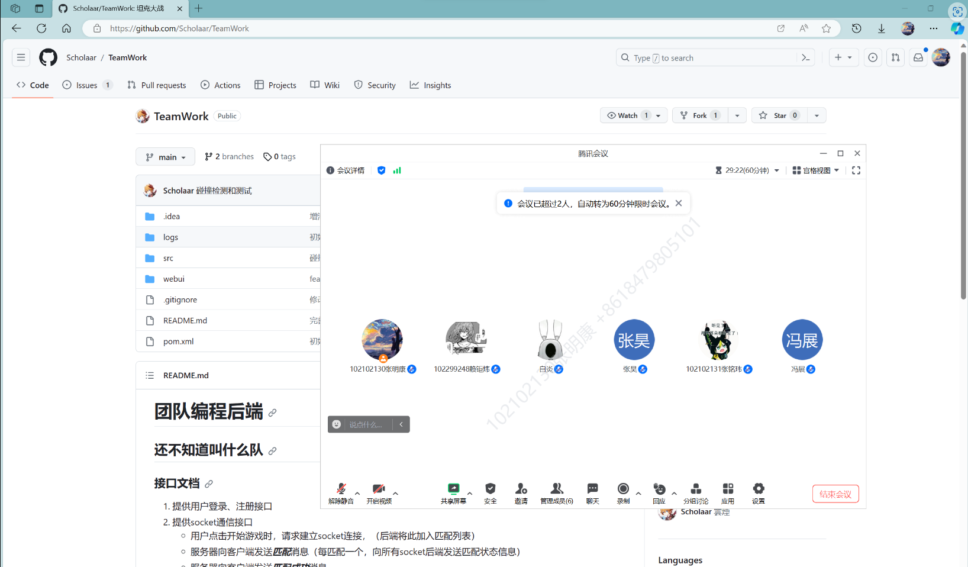The height and width of the screenshot is (567, 968).
Task: Expand audio options arrow beside mute
Action: point(357,493)
